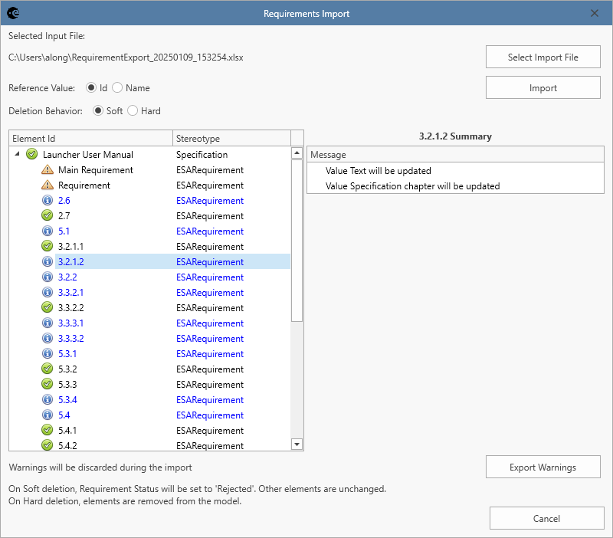Keep Soft deletion behavior selected
Viewport: 613px width, 538px height.
[x=98, y=110]
